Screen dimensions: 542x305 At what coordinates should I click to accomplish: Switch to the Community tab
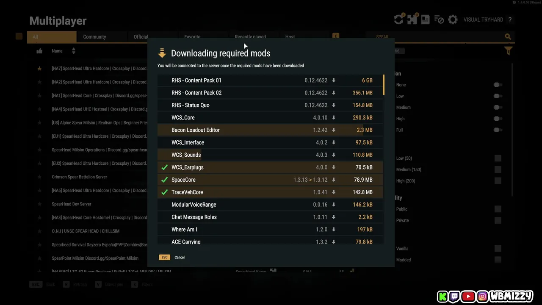pyautogui.click(x=102, y=37)
